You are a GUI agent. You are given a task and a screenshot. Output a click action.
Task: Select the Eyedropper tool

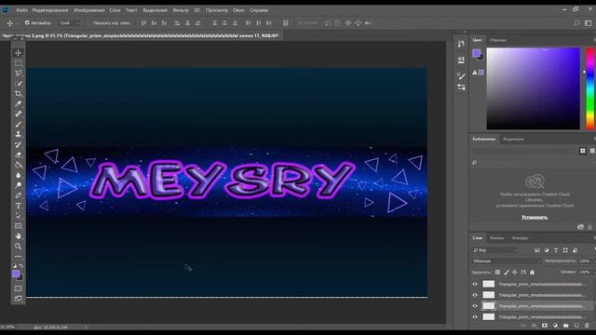[x=18, y=103]
